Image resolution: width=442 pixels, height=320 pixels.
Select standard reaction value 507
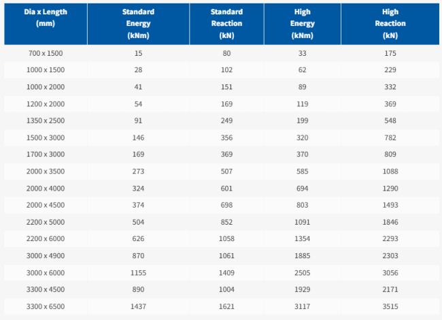pos(226,172)
